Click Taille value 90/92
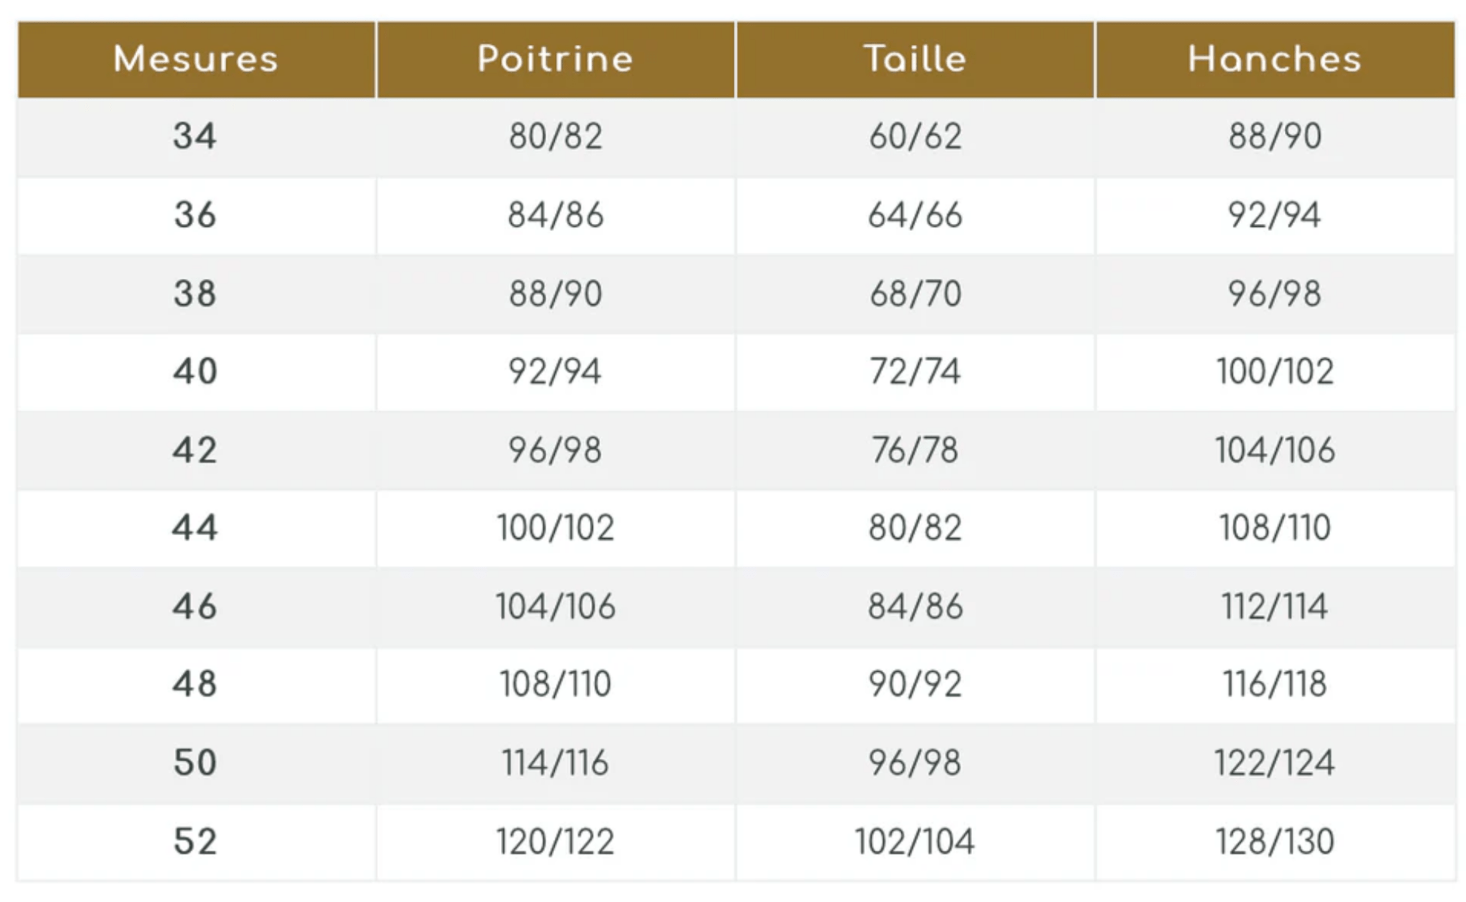This screenshot has width=1466, height=902. tap(915, 684)
